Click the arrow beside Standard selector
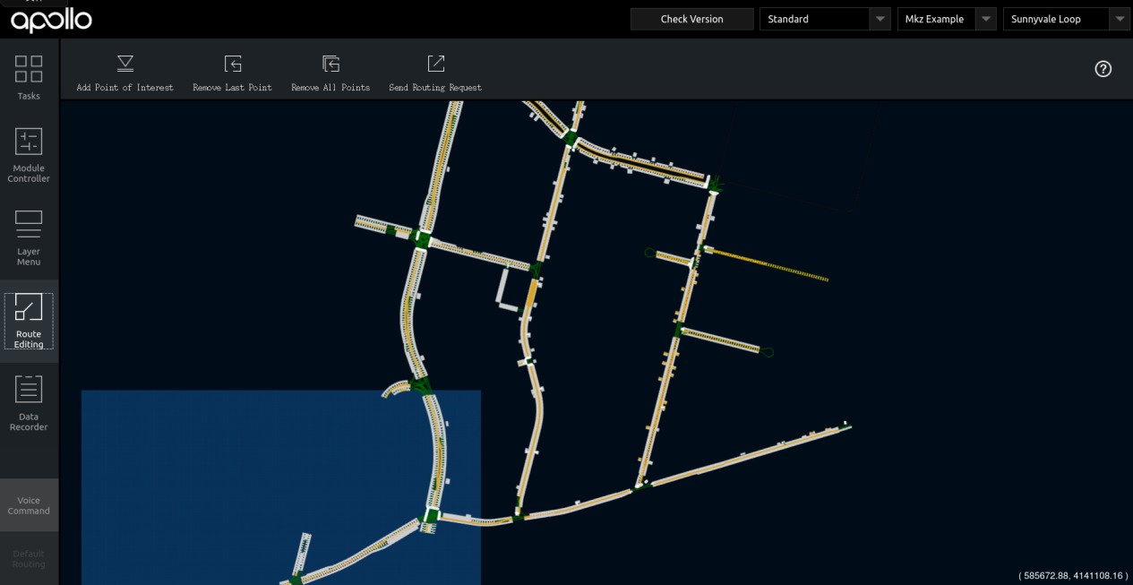The image size is (1133, 585). pyautogui.click(x=880, y=19)
